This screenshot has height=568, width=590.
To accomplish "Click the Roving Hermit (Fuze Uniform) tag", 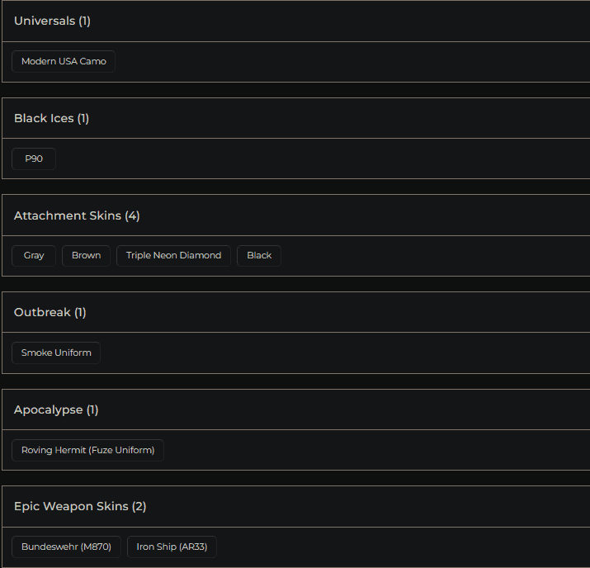I will tap(87, 450).
